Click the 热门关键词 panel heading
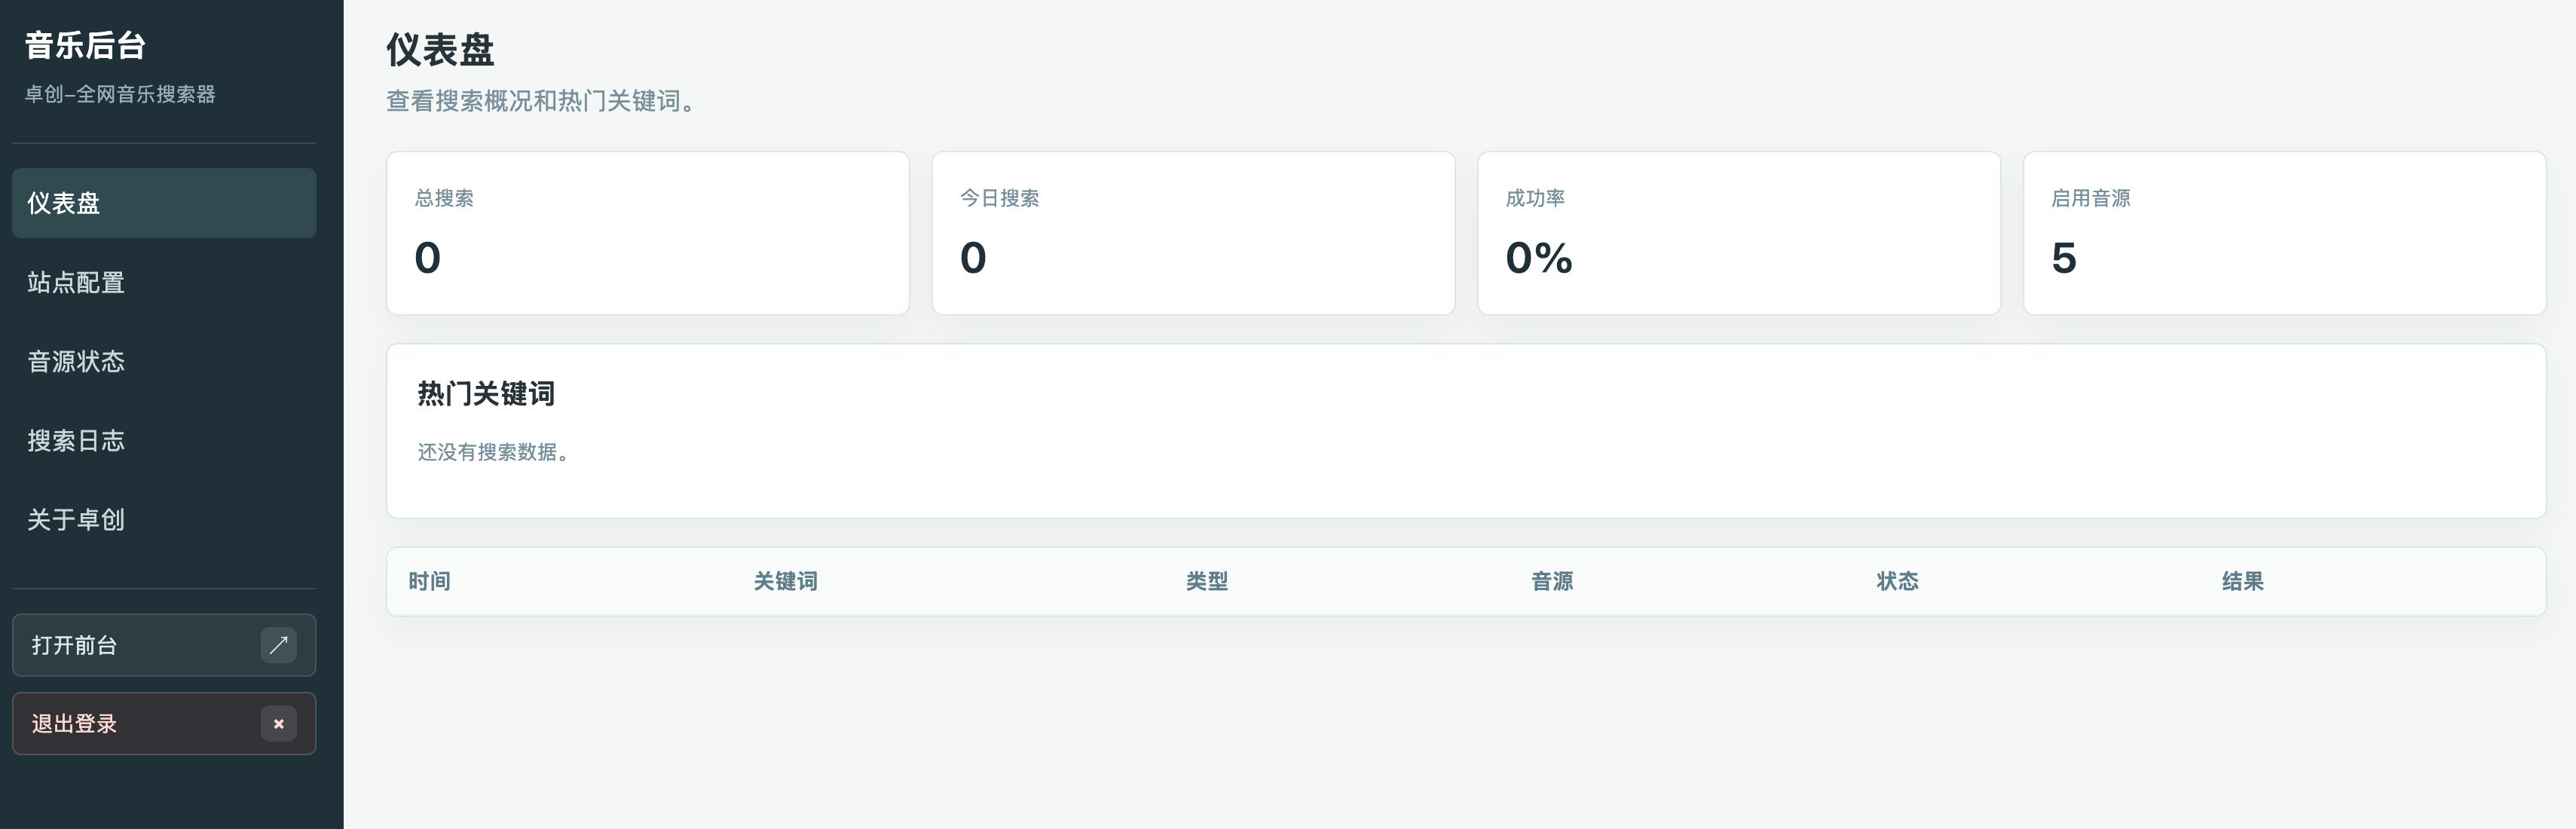Viewport: 2576px width, 829px height. pyautogui.click(x=486, y=393)
